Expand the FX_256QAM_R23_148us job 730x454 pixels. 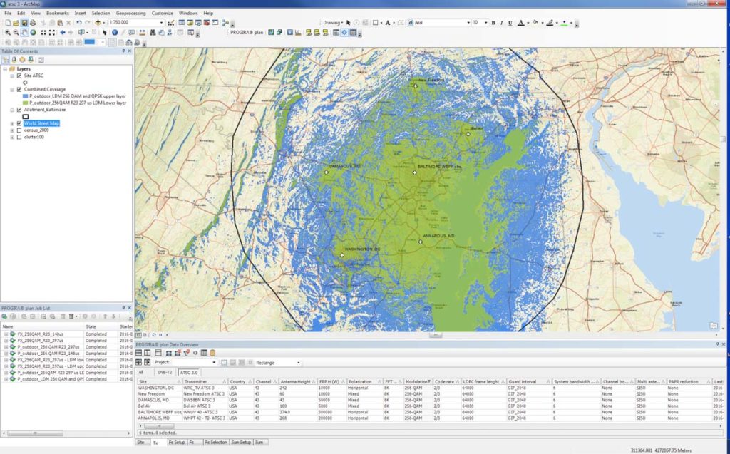6,334
